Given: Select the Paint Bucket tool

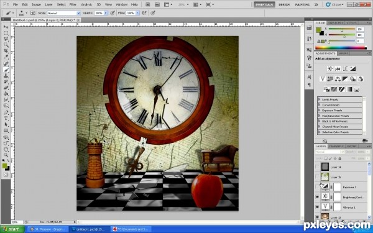Looking at the screenshot, I should (x=6, y=94).
